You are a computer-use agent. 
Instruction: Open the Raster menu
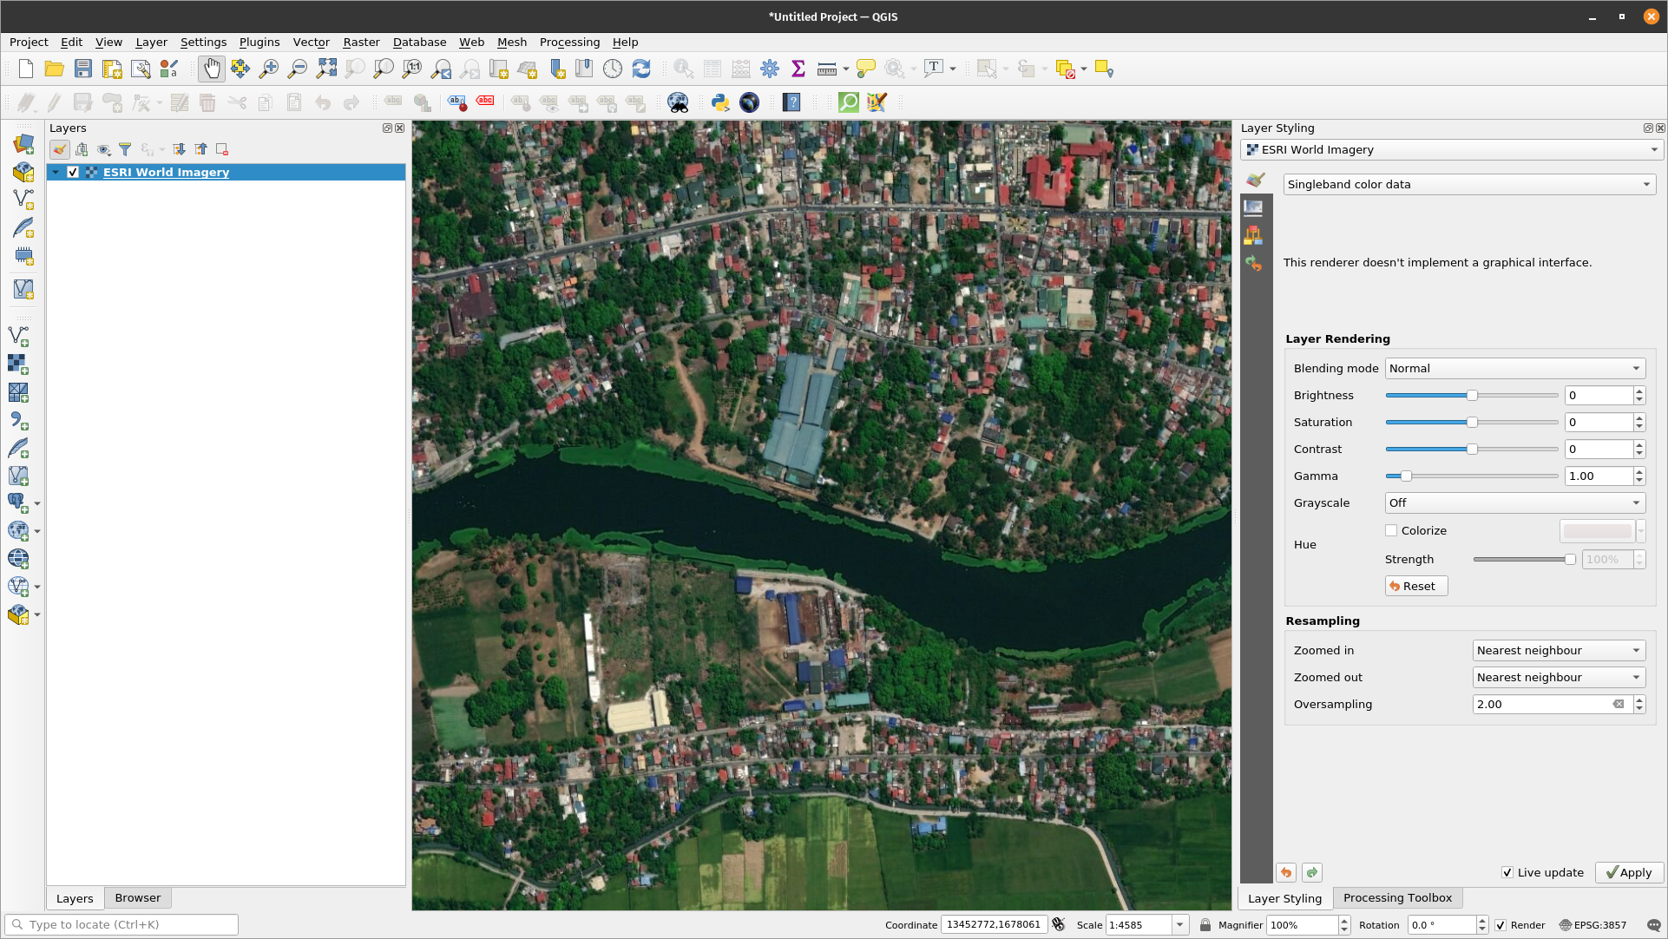coord(361,42)
